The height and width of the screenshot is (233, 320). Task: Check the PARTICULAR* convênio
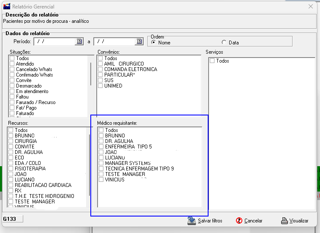(100, 75)
